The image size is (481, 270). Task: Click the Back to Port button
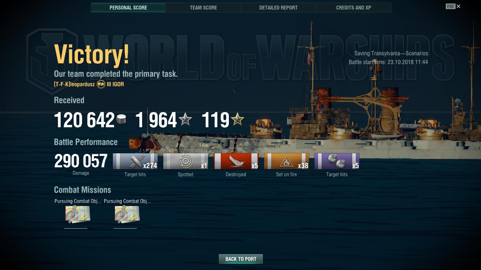pyautogui.click(x=241, y=259)
